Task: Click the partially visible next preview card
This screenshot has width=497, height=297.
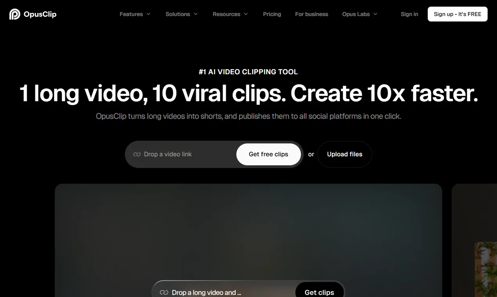Action: 474,240
